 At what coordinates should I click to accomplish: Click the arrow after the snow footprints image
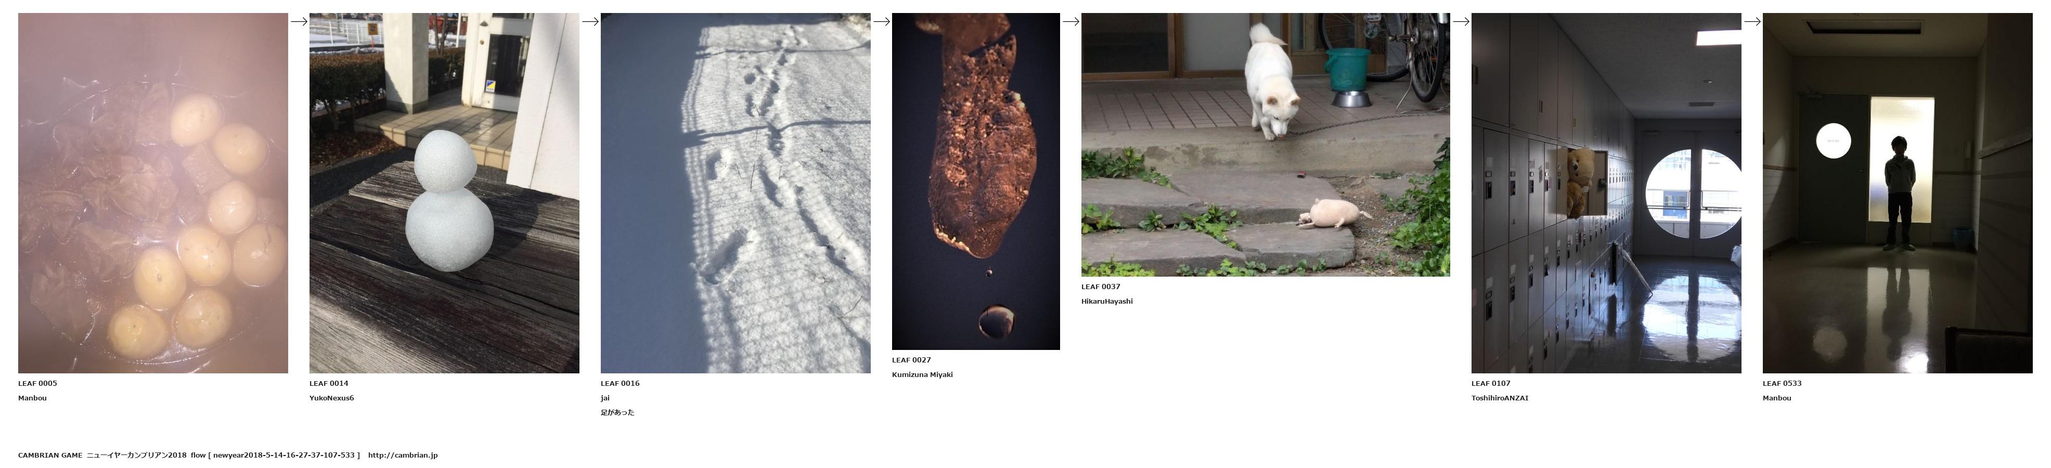point(881,21)
